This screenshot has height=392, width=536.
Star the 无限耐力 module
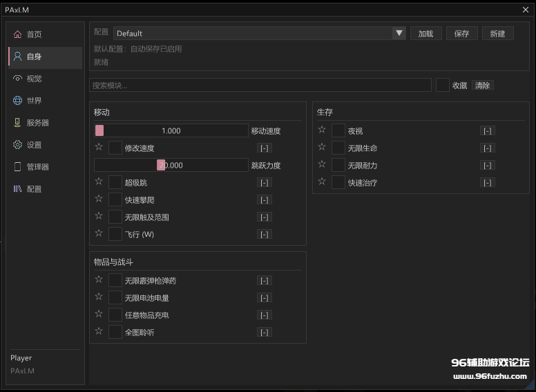click(322, 164)
